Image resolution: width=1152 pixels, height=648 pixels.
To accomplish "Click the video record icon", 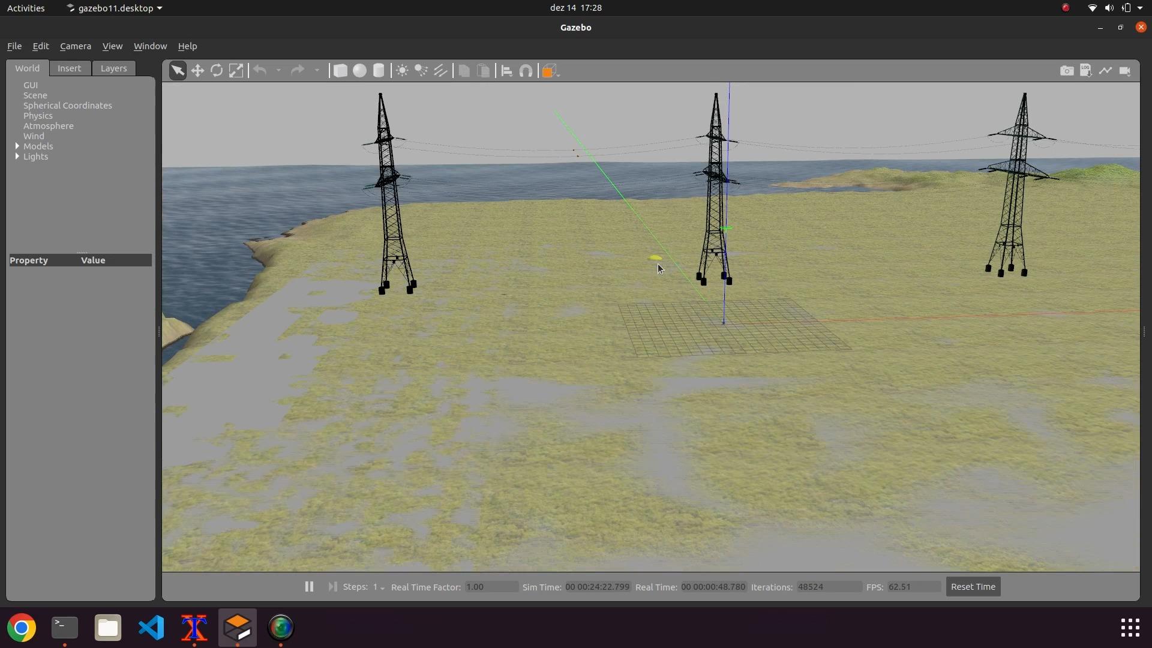I will [1125, 71].
